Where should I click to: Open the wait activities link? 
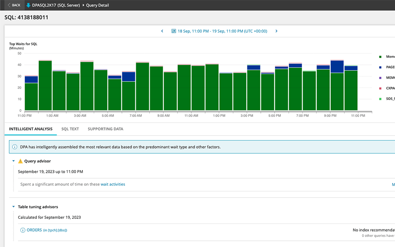tap(113, 184)
